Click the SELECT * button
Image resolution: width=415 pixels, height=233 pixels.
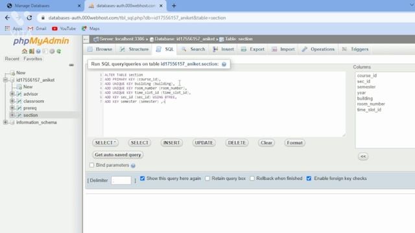105,142
